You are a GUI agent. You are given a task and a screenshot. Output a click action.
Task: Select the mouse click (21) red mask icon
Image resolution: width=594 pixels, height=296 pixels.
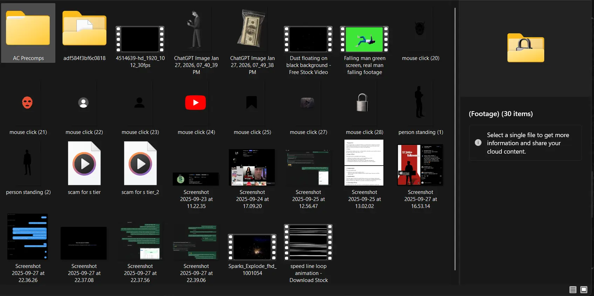coord(27,103)
